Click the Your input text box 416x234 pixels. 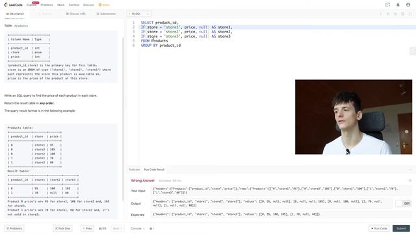281,190
